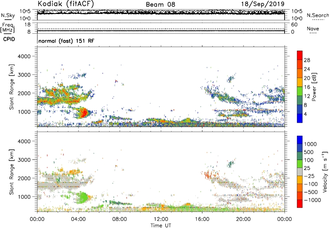Click the '4' power colorbar tick label

305,114
